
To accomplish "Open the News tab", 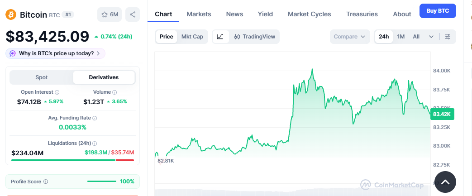I will (234, 14).
